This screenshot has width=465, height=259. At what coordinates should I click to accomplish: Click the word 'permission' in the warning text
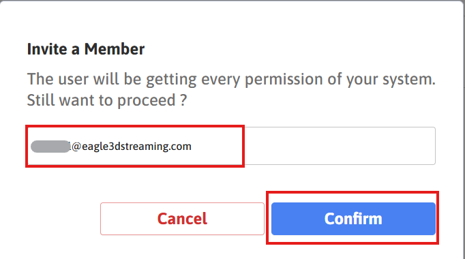[x=284, y=80]
